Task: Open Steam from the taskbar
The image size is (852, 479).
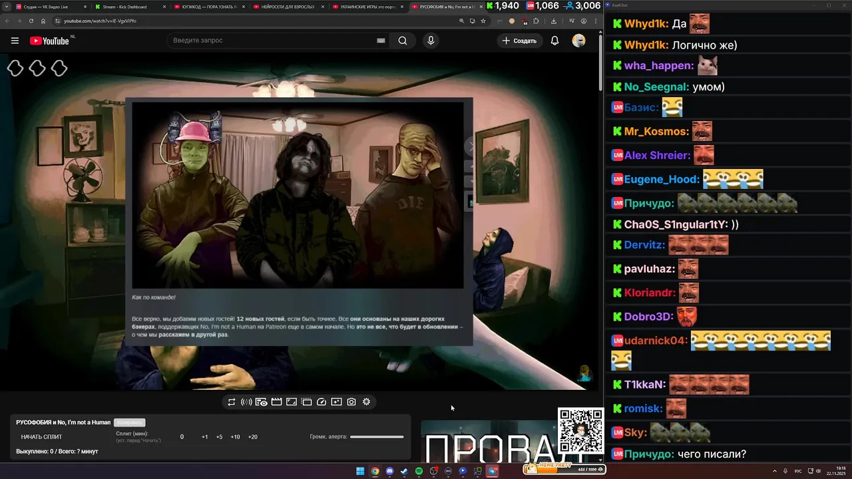Action: click(x=404, y=471)
